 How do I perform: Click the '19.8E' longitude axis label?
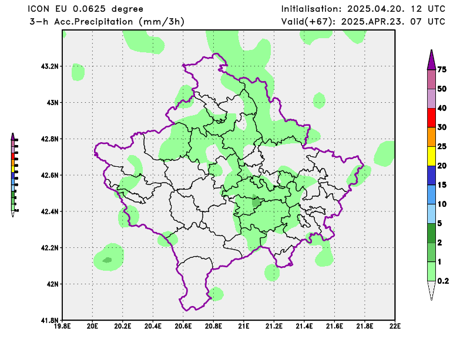62,326
